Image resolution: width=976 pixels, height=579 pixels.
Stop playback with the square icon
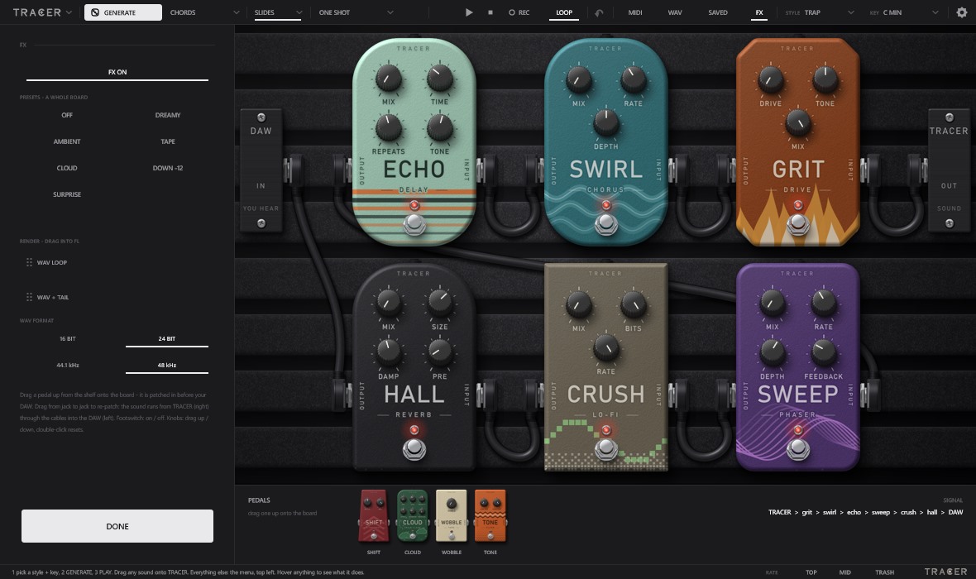click(490, 12)
